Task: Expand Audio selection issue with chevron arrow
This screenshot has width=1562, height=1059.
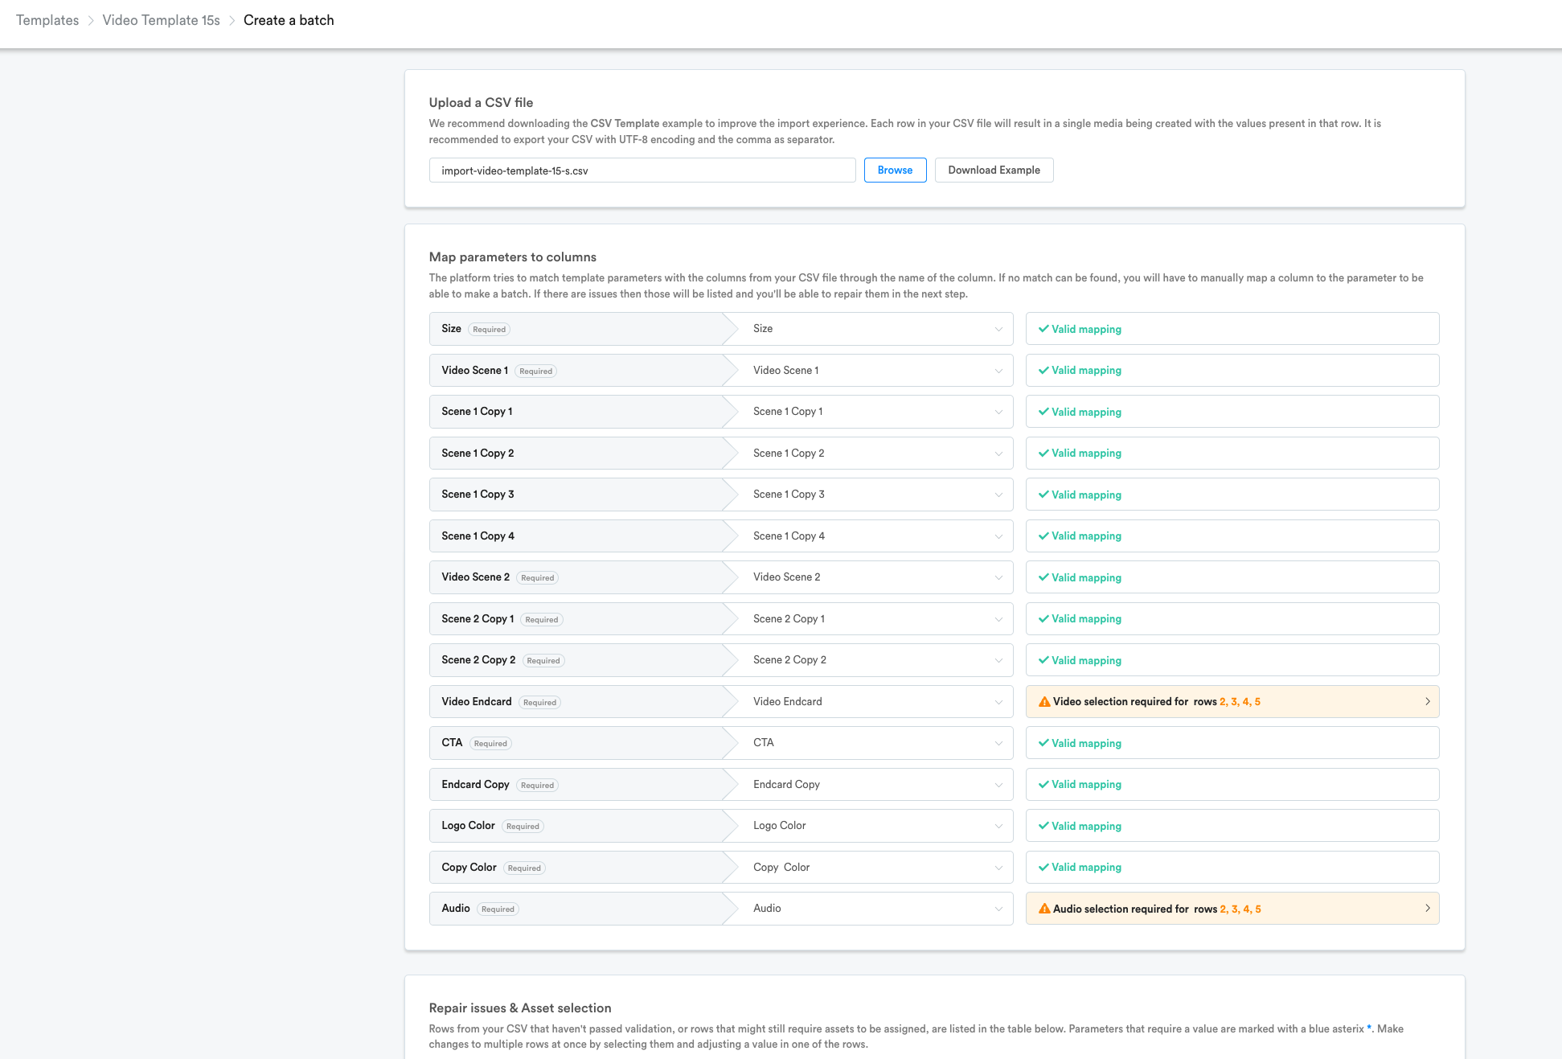Action: [x=1427, y=909]
